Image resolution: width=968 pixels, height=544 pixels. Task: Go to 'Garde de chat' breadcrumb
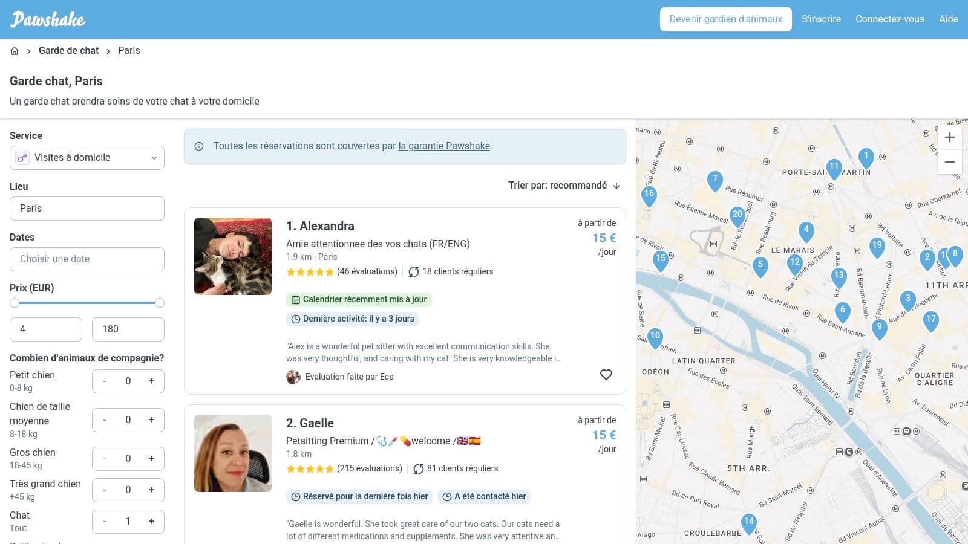pyautogui.click(x=68, y=51)
